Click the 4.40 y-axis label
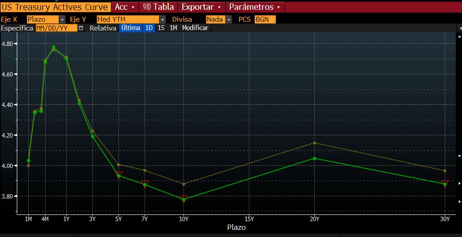The width and height of the screenshot is (462, 237). [x=8, y=105]
